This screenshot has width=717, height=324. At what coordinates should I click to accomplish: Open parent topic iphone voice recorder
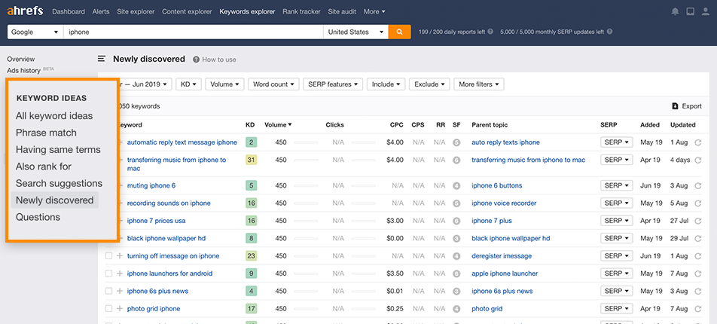pyautogui.click(x=504, y=203)
